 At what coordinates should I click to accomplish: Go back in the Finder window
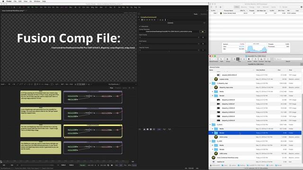(x=212, y=59)
